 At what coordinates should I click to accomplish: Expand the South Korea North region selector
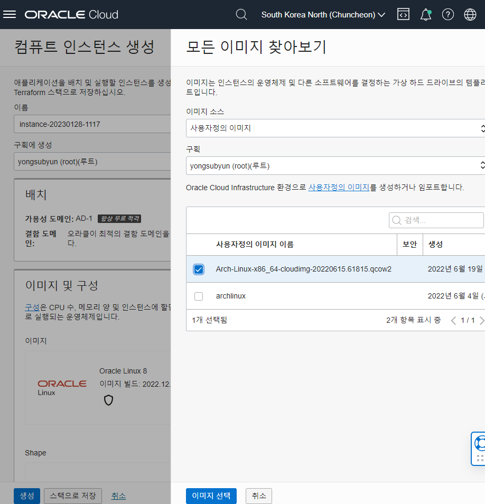(323, 14)
